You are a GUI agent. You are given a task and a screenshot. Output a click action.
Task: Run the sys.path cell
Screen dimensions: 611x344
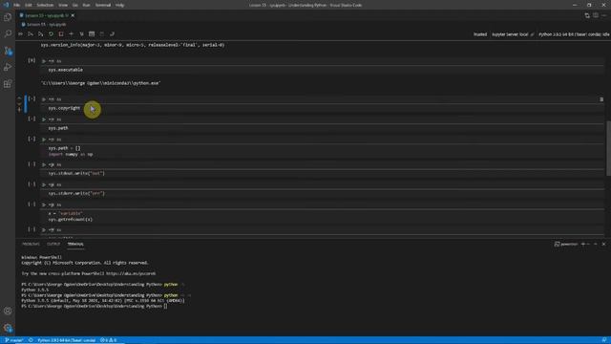(x=44, y=119)
